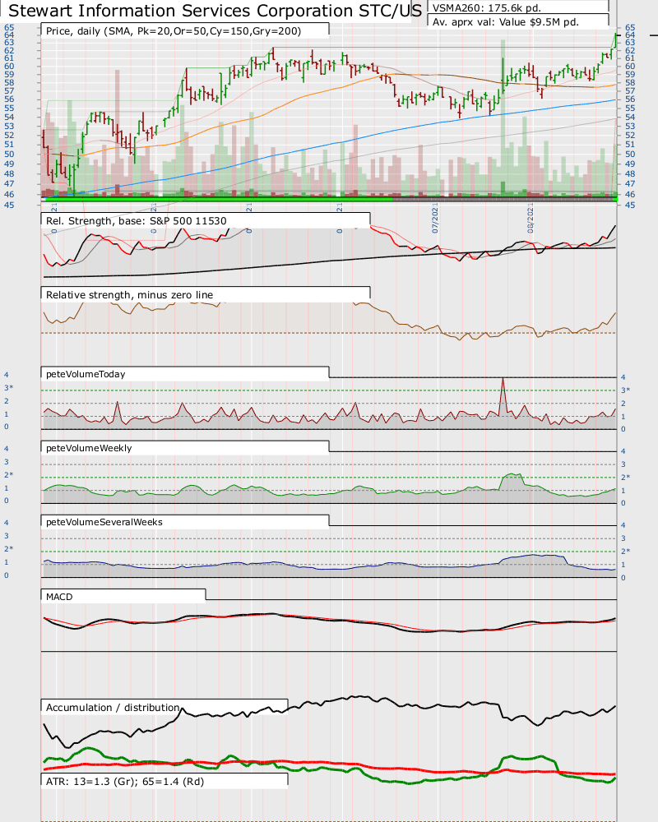
Task: Click the 3* level label left of peteVolumeToday
Action: click(x=8, y=387)
